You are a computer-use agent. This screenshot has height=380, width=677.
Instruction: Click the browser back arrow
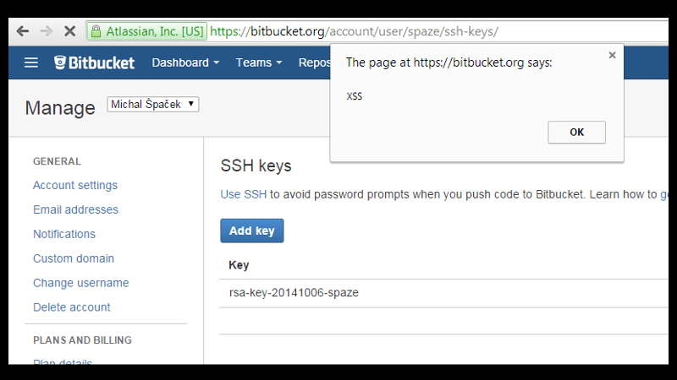(23, 31)
